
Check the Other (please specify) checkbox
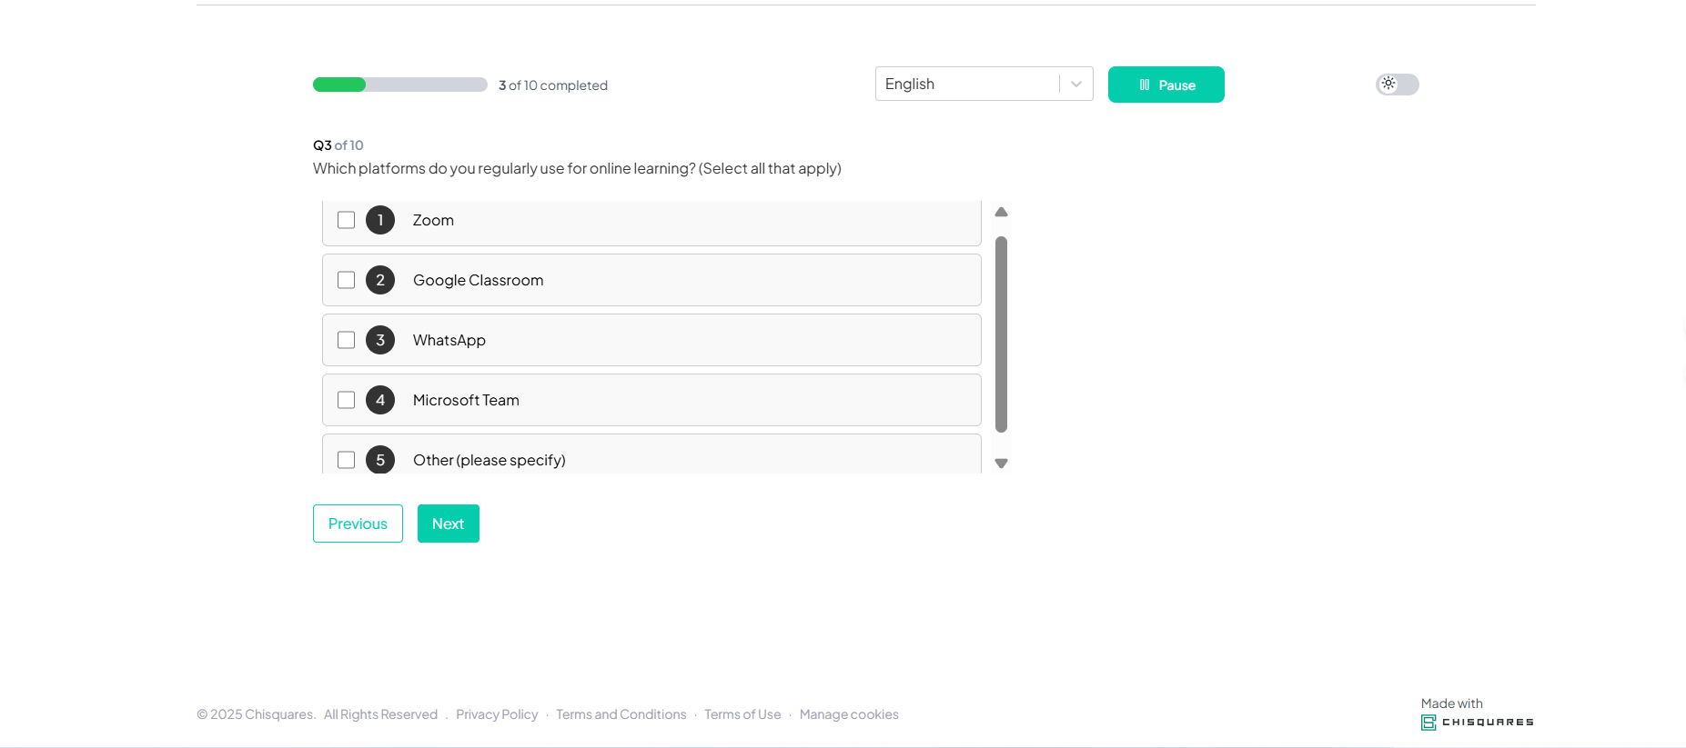pyautogui.click(x=346, y=460)
